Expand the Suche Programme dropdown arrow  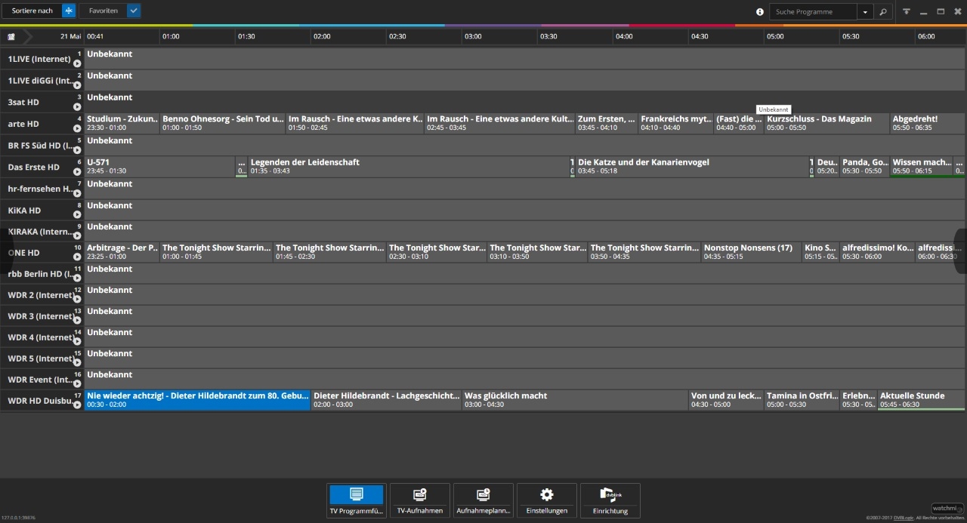click(865, 12)
